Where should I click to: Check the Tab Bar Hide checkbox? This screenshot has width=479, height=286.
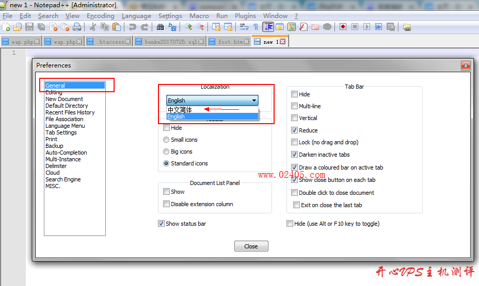pos(294,94)
